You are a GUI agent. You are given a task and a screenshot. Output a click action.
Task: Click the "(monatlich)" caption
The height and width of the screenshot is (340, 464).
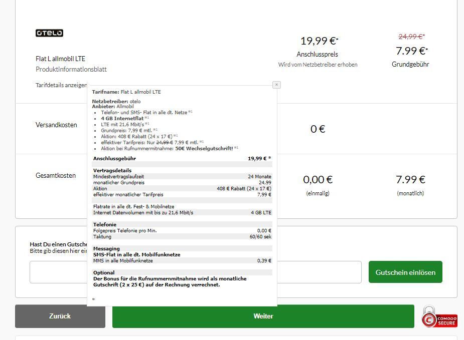410,193
